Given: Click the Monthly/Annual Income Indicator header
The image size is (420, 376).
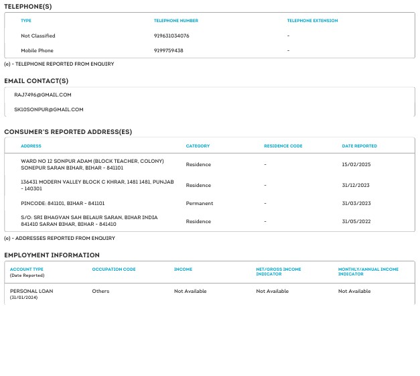Looking at the screenshot, I should tap(368, 271).
